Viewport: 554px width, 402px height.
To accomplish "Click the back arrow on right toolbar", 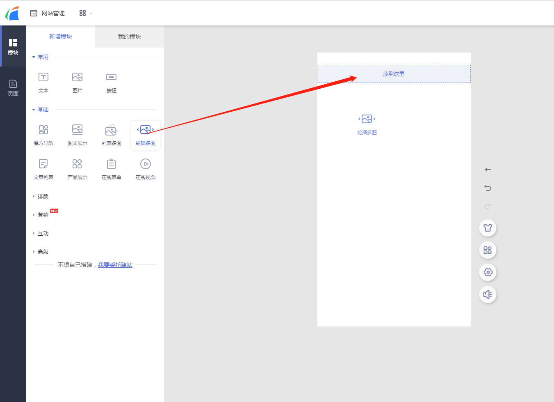I will pyautogui.click(x=488, y=170).
